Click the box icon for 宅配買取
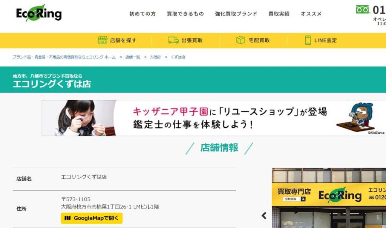Screen dimensions: 386x228 point(240,40)
